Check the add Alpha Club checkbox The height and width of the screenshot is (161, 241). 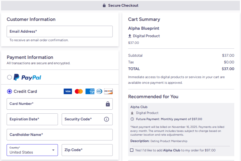(x=132, y=150)
